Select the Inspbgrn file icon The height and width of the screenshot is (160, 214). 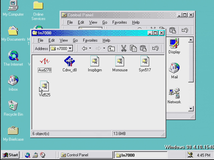tap(95, 61)
